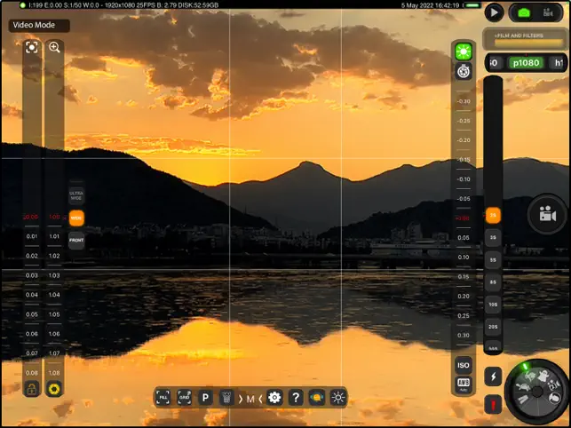Viewport: 571px width, 428px height.
Task: Select the rabbit fast mode on dial
Action: 530,377
